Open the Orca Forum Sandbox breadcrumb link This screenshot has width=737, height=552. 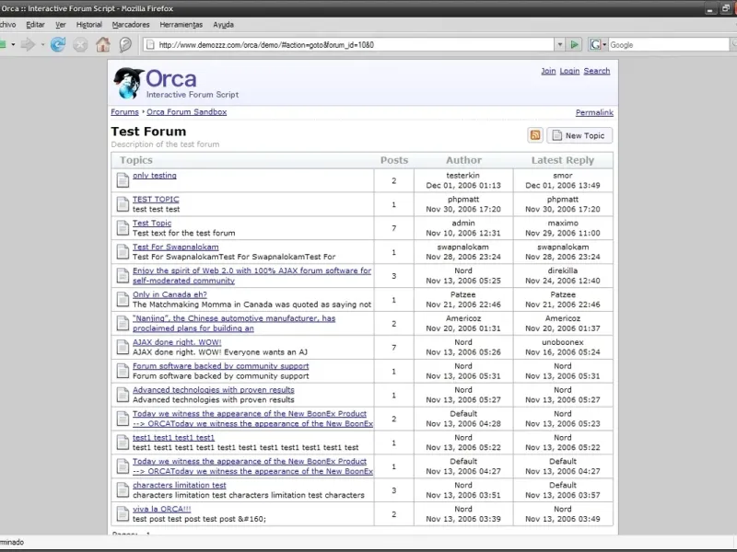tap(187, 111)
